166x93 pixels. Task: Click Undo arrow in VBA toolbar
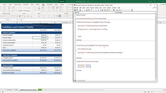[x=92, y=10]
